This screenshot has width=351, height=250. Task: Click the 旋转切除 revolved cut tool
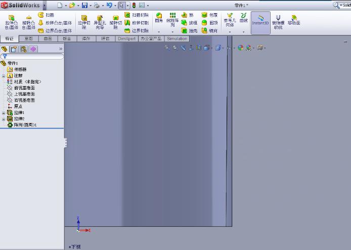point(115,22)
